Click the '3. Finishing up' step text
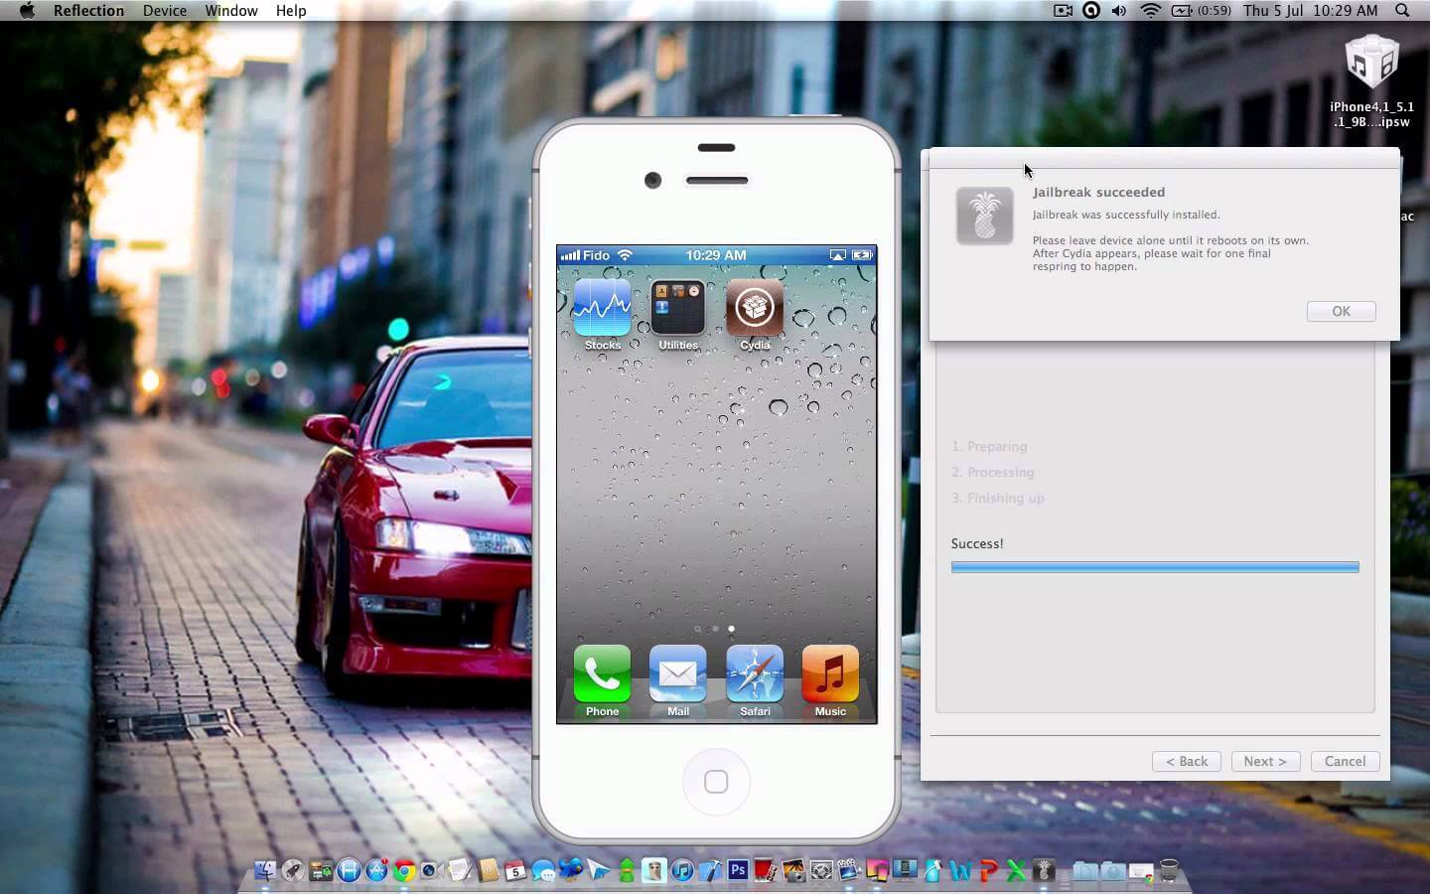The height and width of the screenshot is (894, 1430). click(x=998, y=498)
